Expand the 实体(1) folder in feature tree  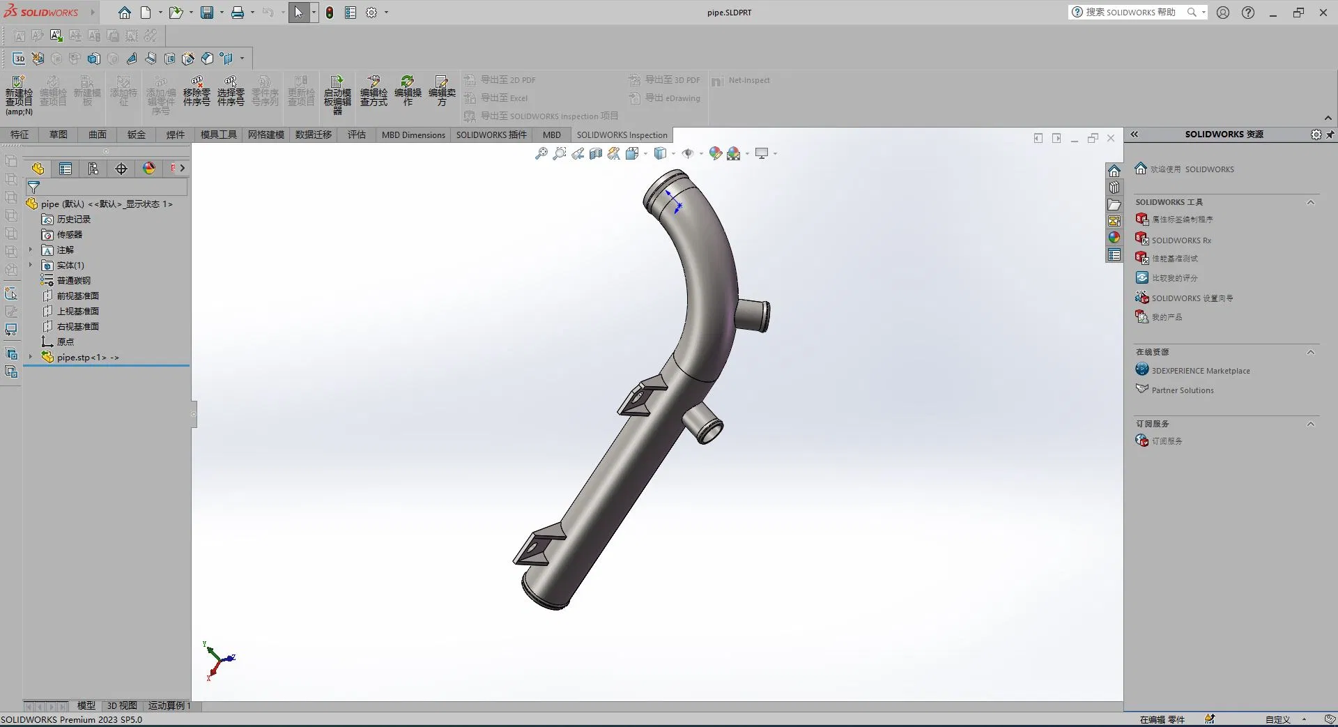coord(30,266)
